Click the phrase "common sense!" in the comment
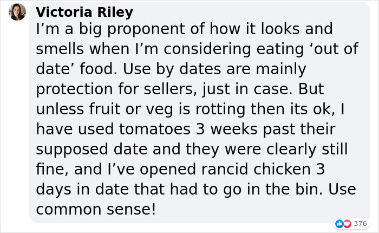 tap(96, 208)
